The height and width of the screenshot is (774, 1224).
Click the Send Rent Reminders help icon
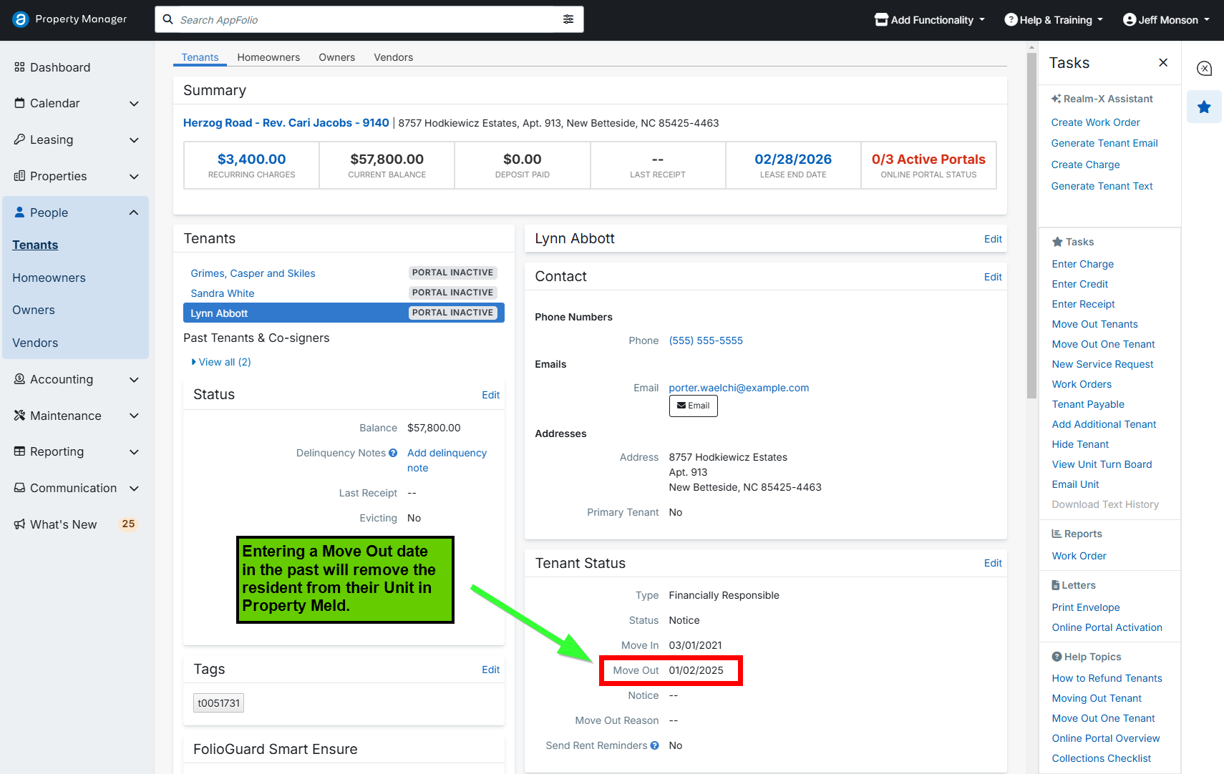pyautogui.click(x=654, y=745)
